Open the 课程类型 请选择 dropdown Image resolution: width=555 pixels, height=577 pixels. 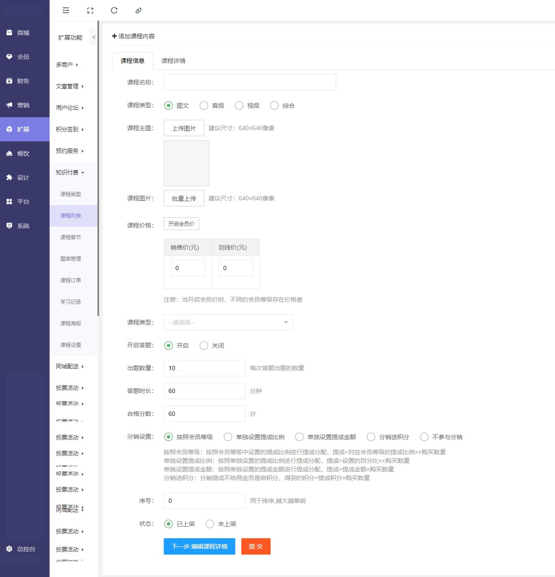[228, 322]
